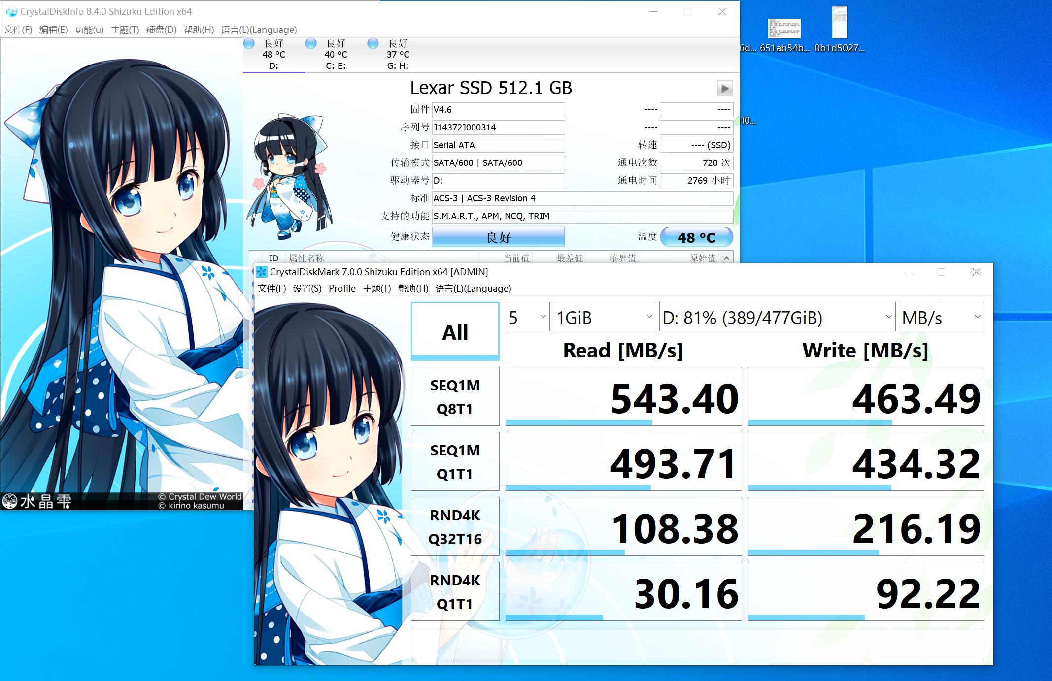Collapse the SMART attribute list header arrow
Image resolution: width=1052 pixels, height=681 pixels.
click(x=726, y=258)
